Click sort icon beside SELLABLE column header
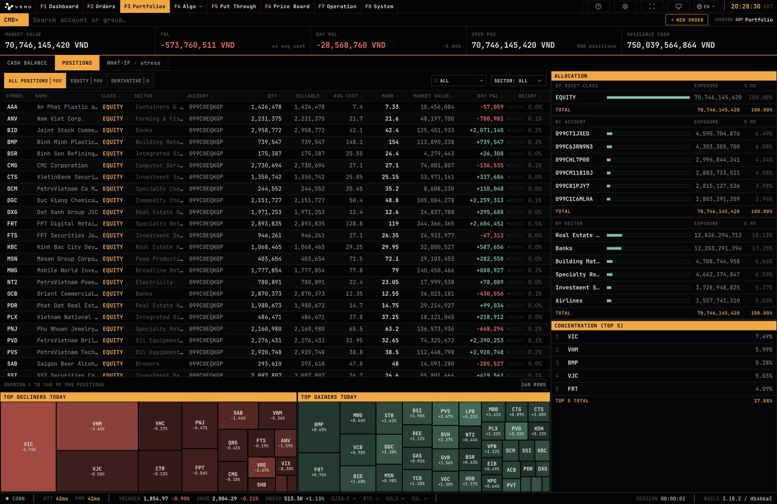The width and height of the screenshot is (777, 504). 324,96
